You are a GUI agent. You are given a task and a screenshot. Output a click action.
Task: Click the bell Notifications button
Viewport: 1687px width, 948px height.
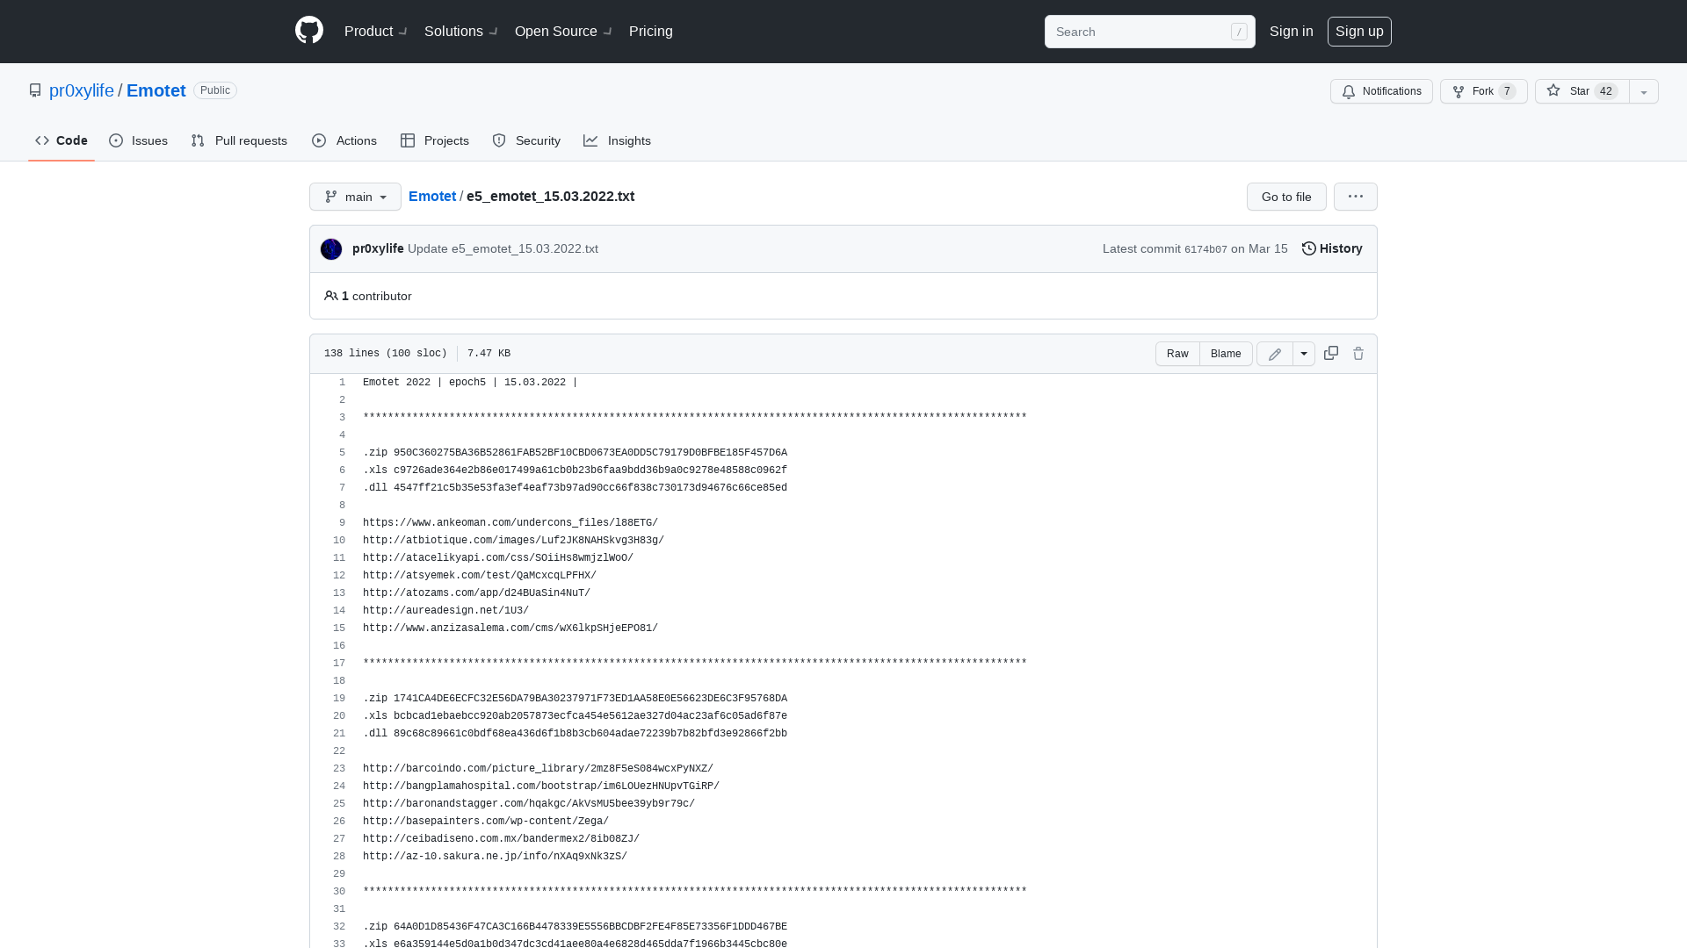(x=1381, y=91)
